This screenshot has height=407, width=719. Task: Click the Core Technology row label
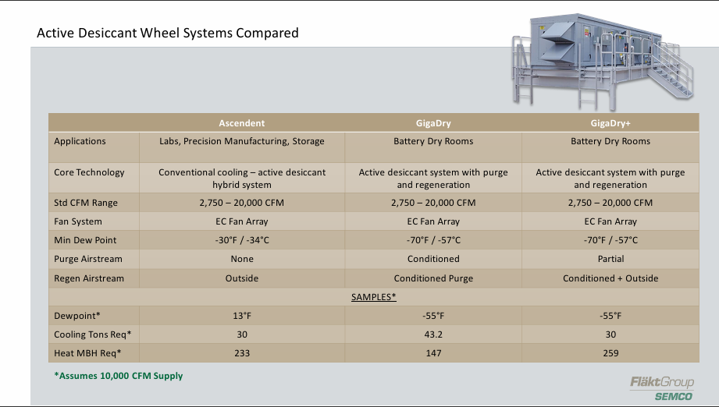(89, 172)
